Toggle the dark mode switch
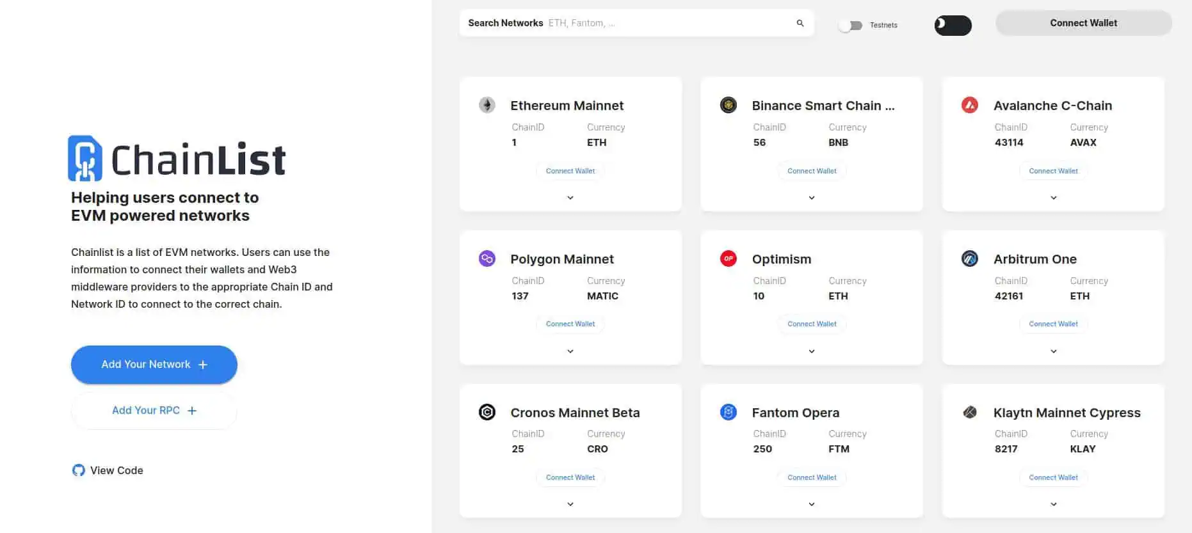Screen dimensions: 1192x533 tap(953, 25)
